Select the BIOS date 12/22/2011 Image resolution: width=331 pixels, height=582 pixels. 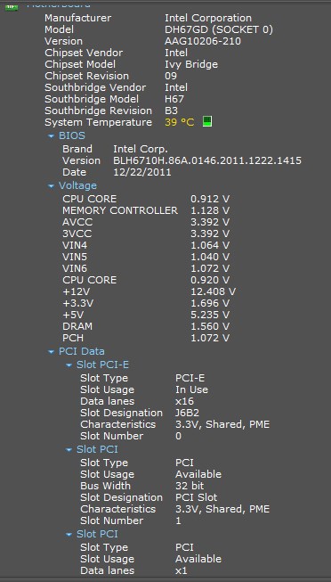142,172
